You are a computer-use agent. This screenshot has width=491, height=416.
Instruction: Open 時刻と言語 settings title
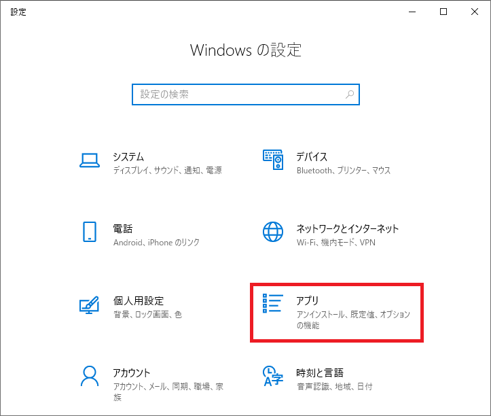pyautogui.click(x=320, y=372)
